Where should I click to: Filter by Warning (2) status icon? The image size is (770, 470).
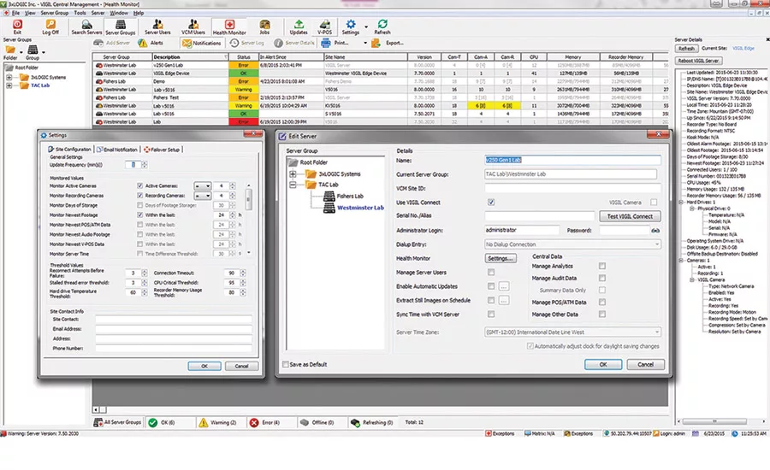[x=203, y=423]
